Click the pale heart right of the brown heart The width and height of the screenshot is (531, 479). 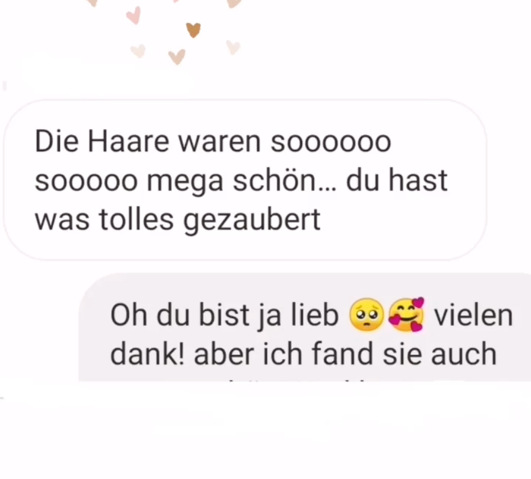coord(233,47)
